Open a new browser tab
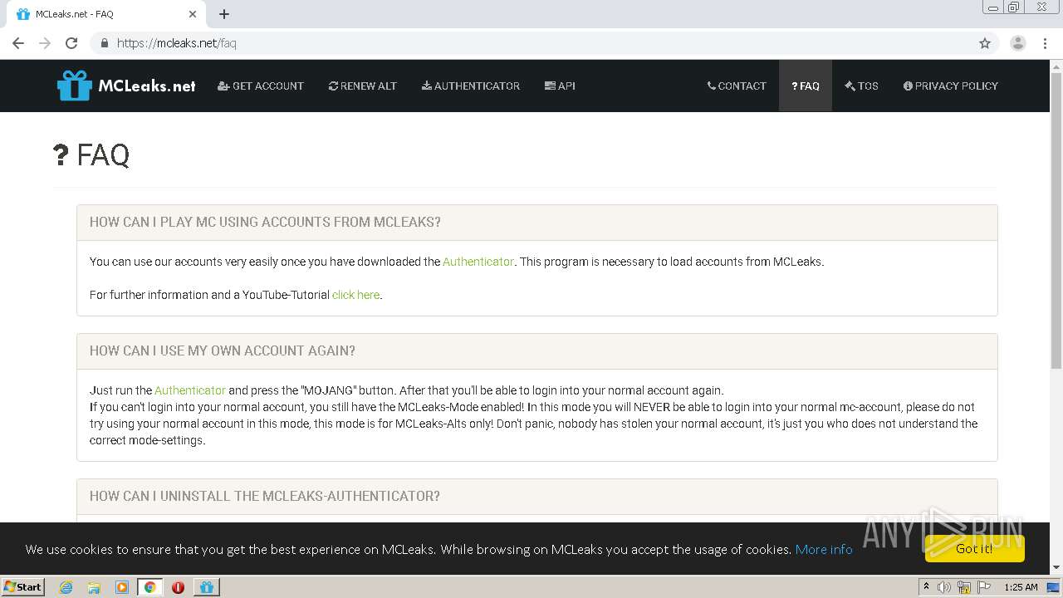This screenshot has width=1063, height=598. [224, 14]
